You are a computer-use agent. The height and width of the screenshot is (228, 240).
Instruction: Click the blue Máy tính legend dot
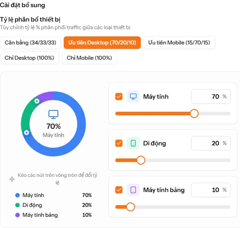[x=17, y=195]
